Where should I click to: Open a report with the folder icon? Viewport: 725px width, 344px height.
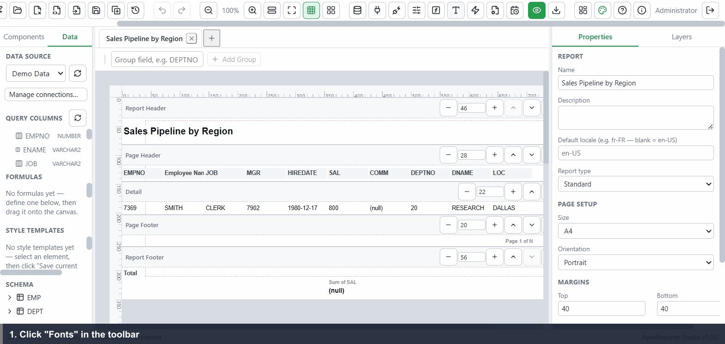[x=18, y=10]
